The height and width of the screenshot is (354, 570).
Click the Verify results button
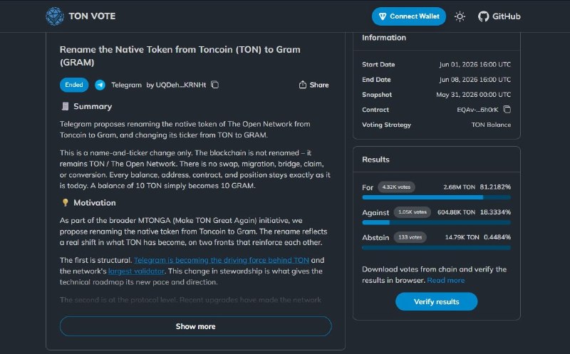point(436,302)
